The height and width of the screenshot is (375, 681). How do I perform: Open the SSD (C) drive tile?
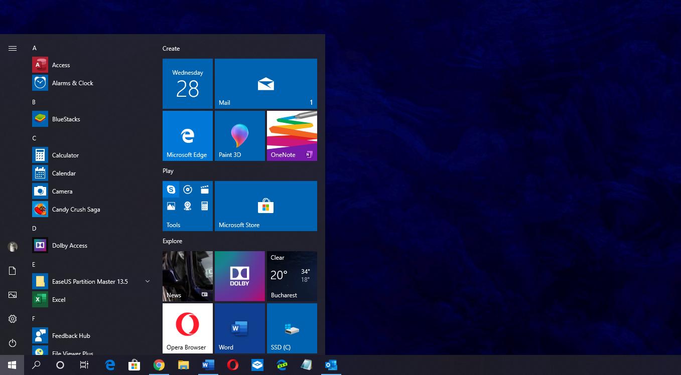292,328
